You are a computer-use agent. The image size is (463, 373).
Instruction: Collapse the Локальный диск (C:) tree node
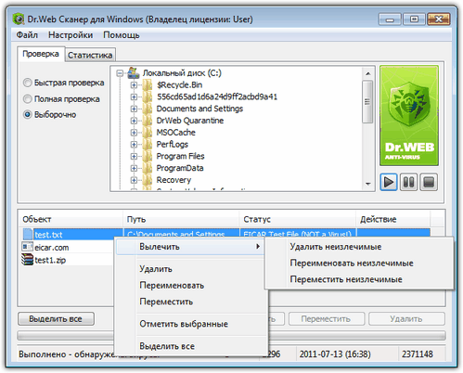pos(120,73)
